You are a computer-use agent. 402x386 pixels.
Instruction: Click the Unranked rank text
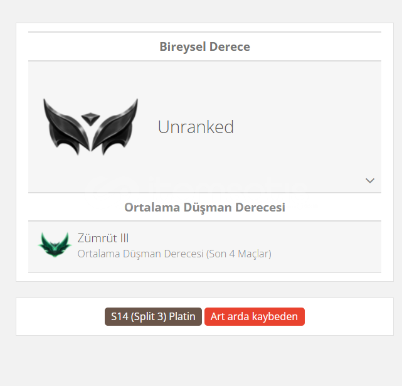point(196,127)
